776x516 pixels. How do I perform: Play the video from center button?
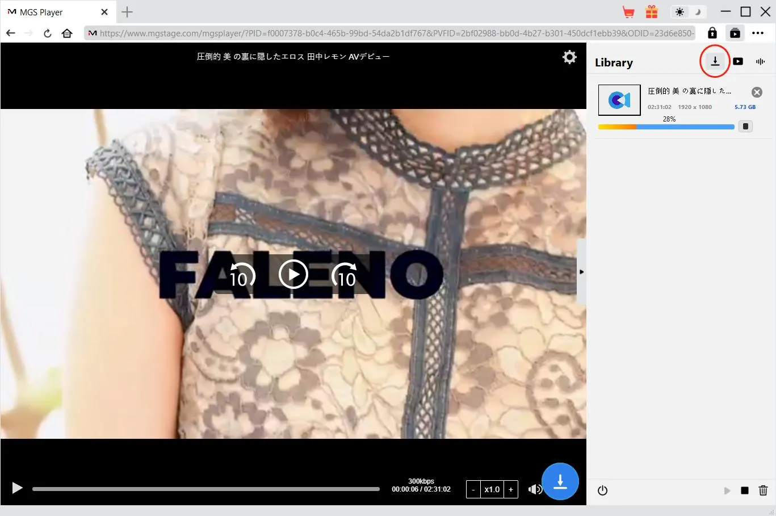click(x=293, y=275)
